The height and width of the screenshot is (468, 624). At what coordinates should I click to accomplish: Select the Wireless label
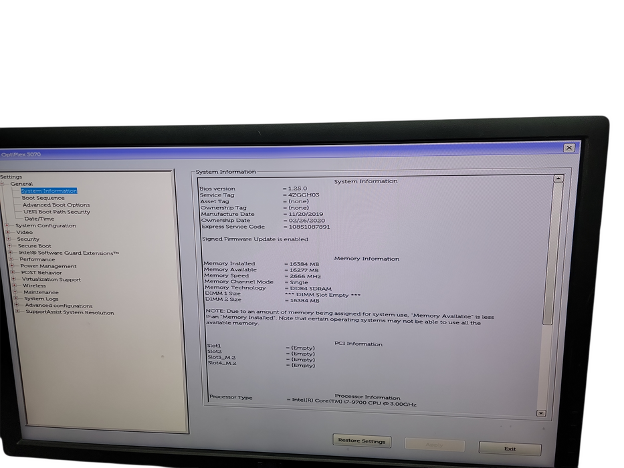tap(34, 285)
